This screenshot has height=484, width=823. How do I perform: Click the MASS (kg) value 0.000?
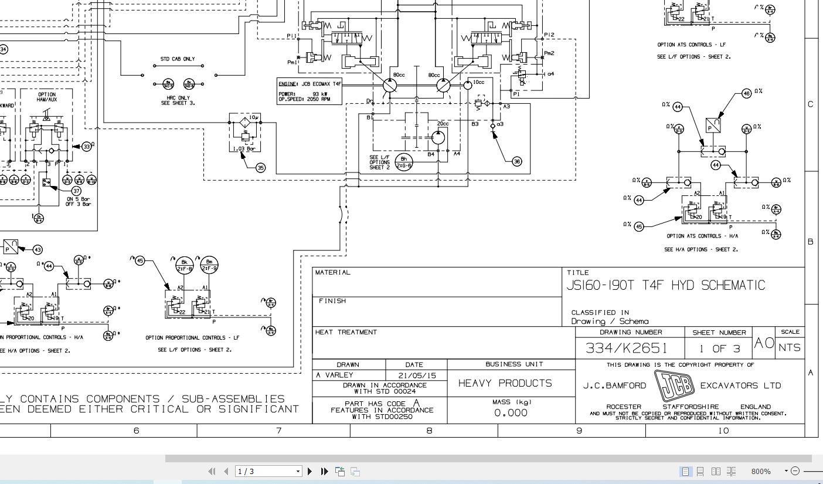(x=511, y=413)
